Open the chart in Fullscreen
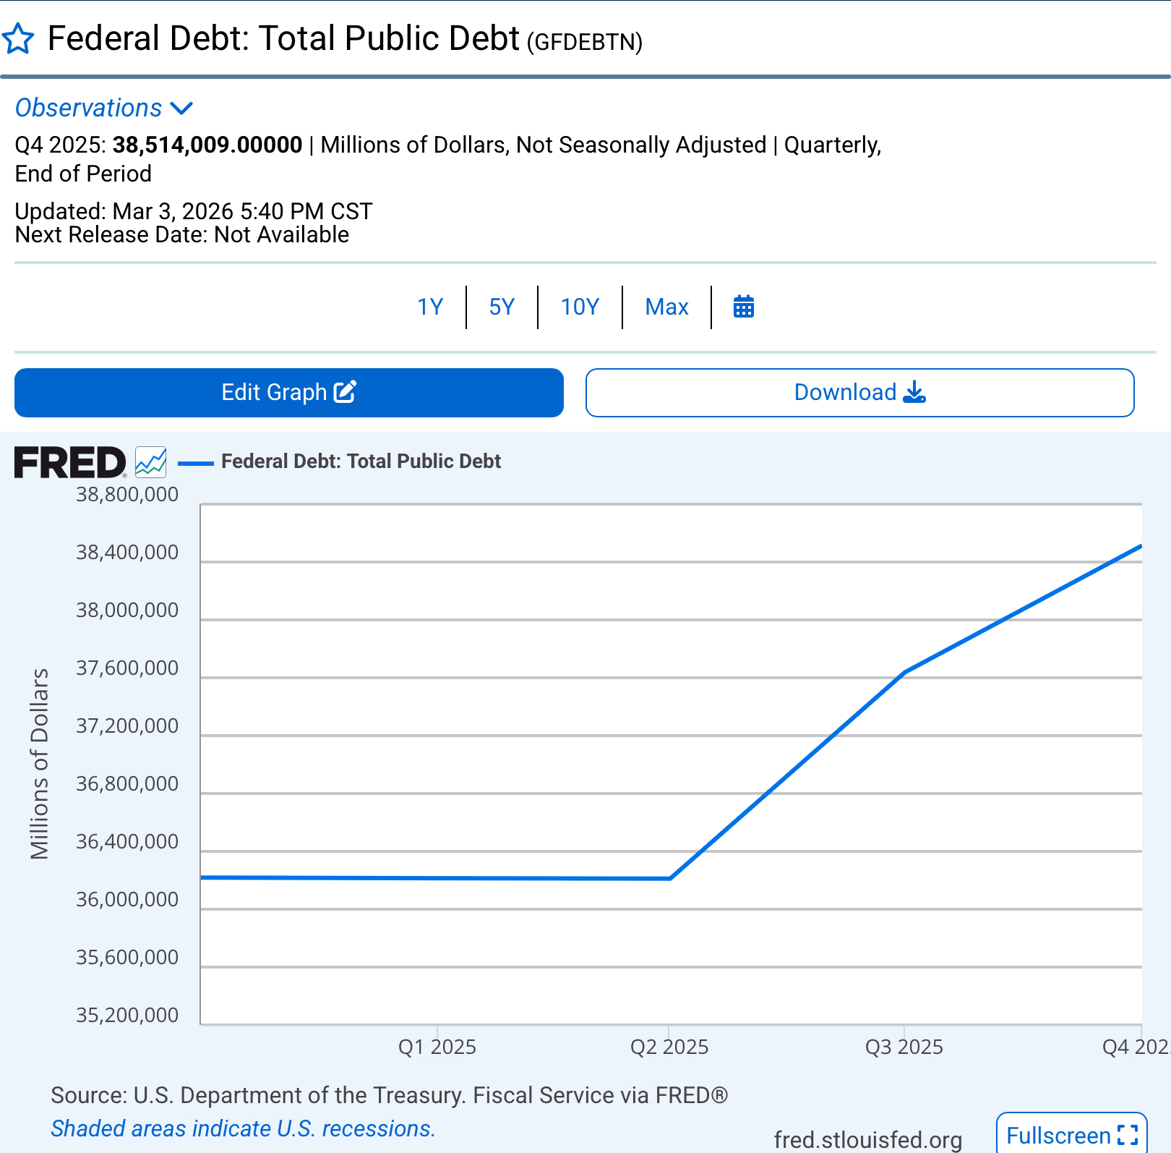 click(1058, 1136)
